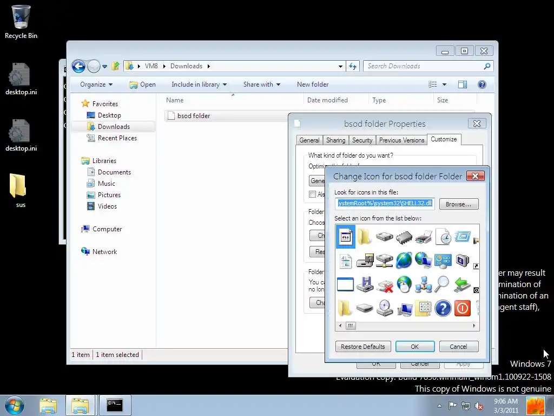
Task: Expand the VM8 breadcrumb arrow
Action: [x=164, y=66]
